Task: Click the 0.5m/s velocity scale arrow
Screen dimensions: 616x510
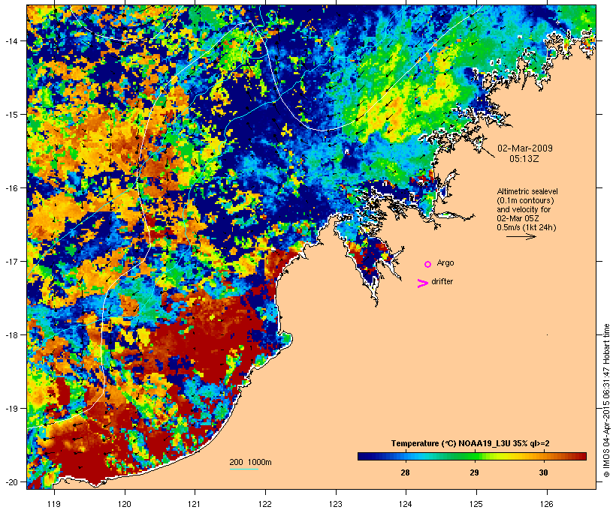Action: pos(521,236)
